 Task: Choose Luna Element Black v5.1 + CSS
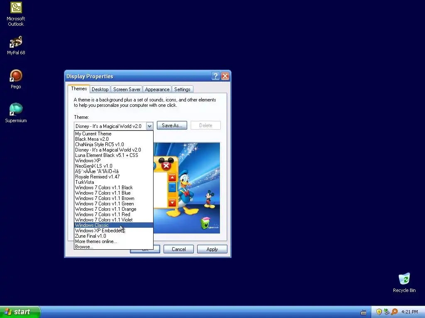coord(114,155)
